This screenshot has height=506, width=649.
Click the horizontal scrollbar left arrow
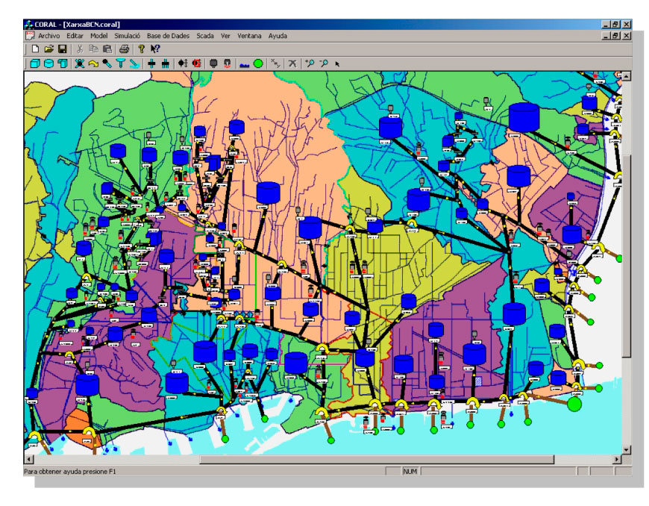tap(29, 459)
